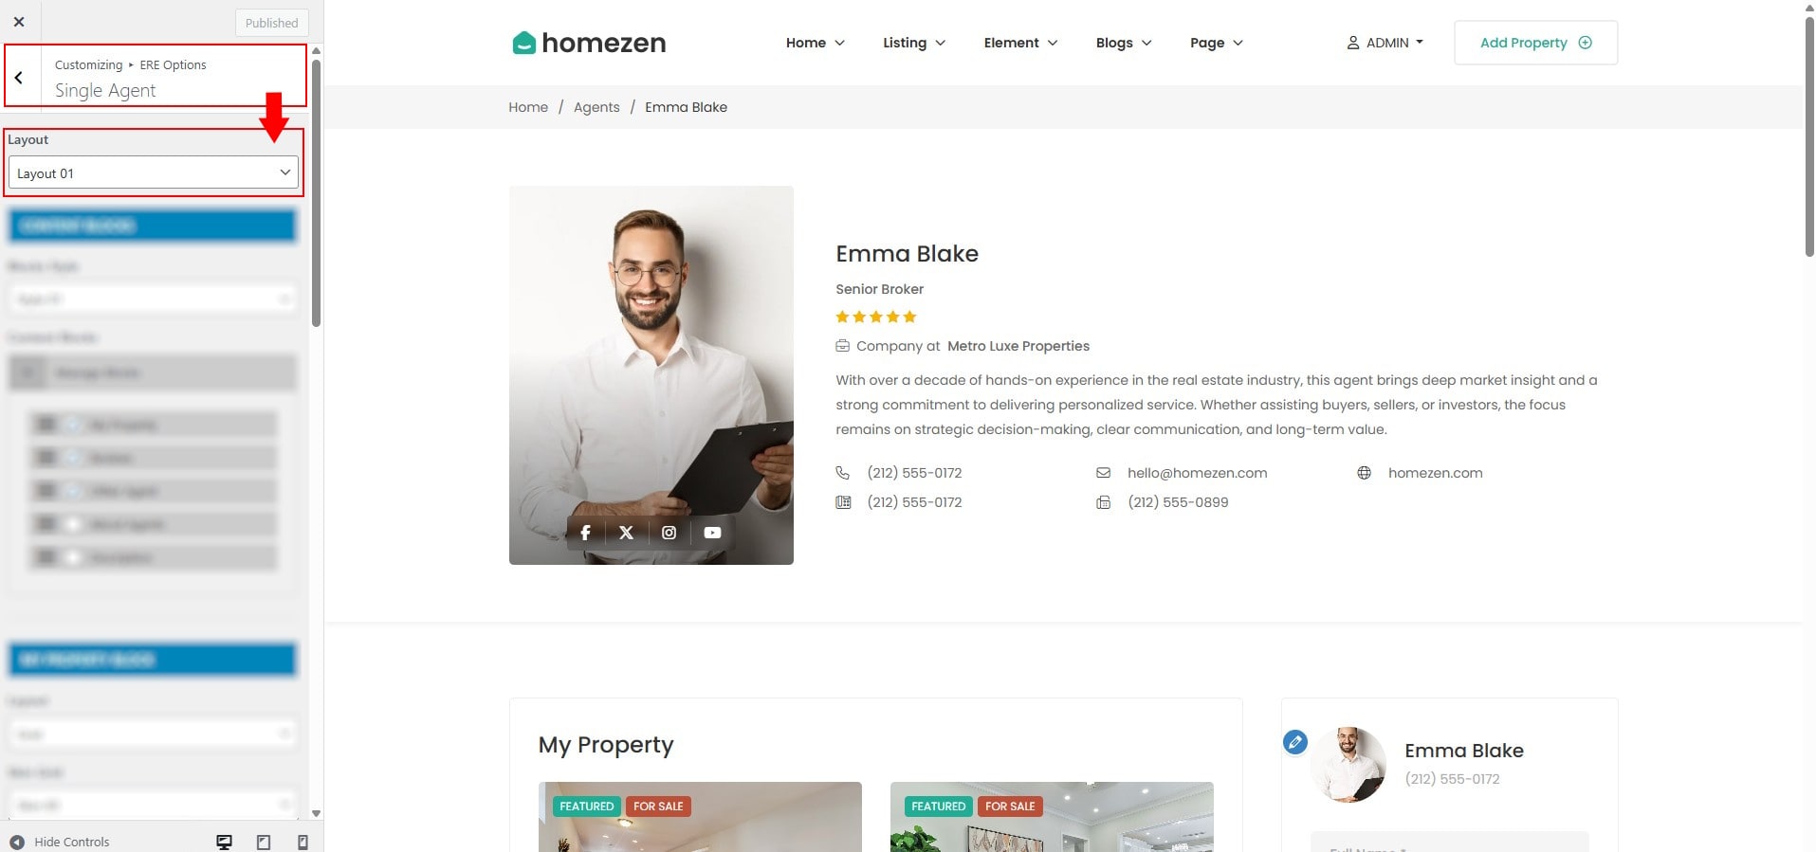
Task: Close the customizer with the X button
Action: 19,21
